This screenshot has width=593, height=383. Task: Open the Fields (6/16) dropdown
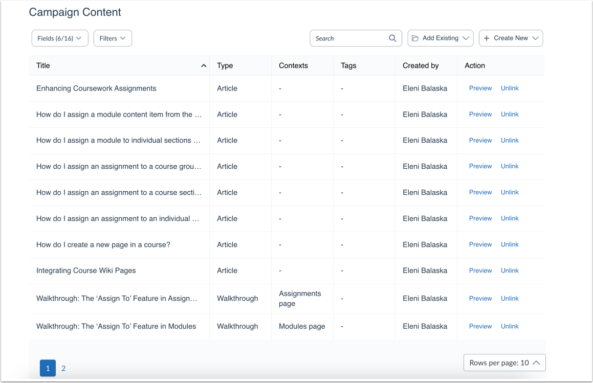(60, 38)
